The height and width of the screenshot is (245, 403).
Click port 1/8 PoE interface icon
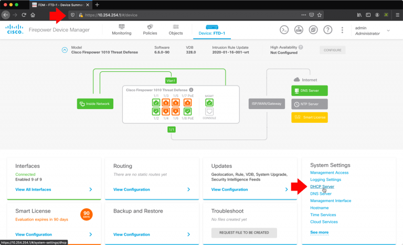tap(188, 112)
